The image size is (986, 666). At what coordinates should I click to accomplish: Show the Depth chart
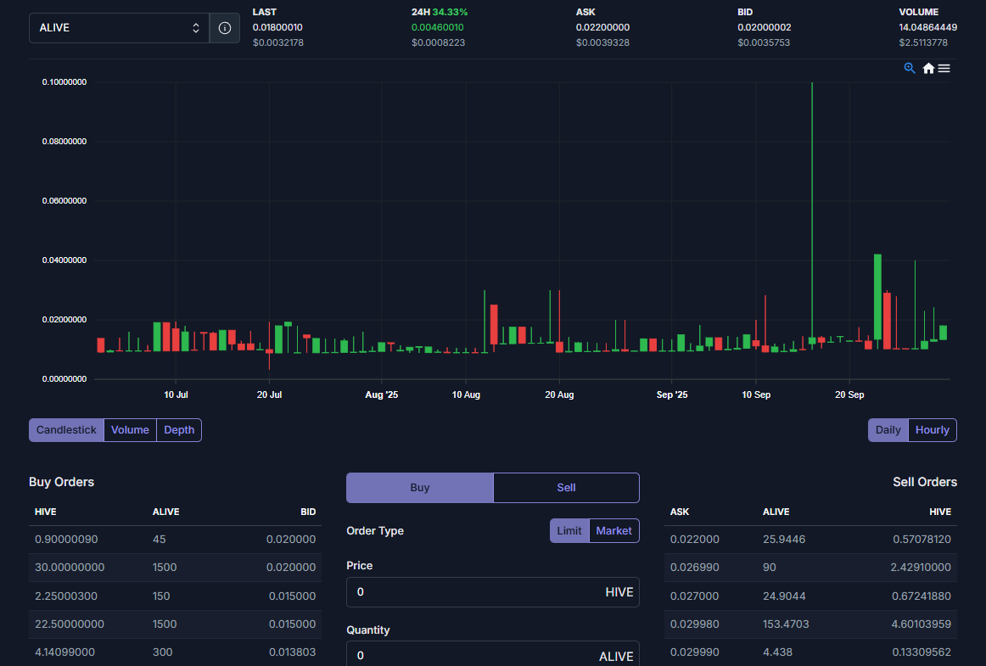[179, 430]
